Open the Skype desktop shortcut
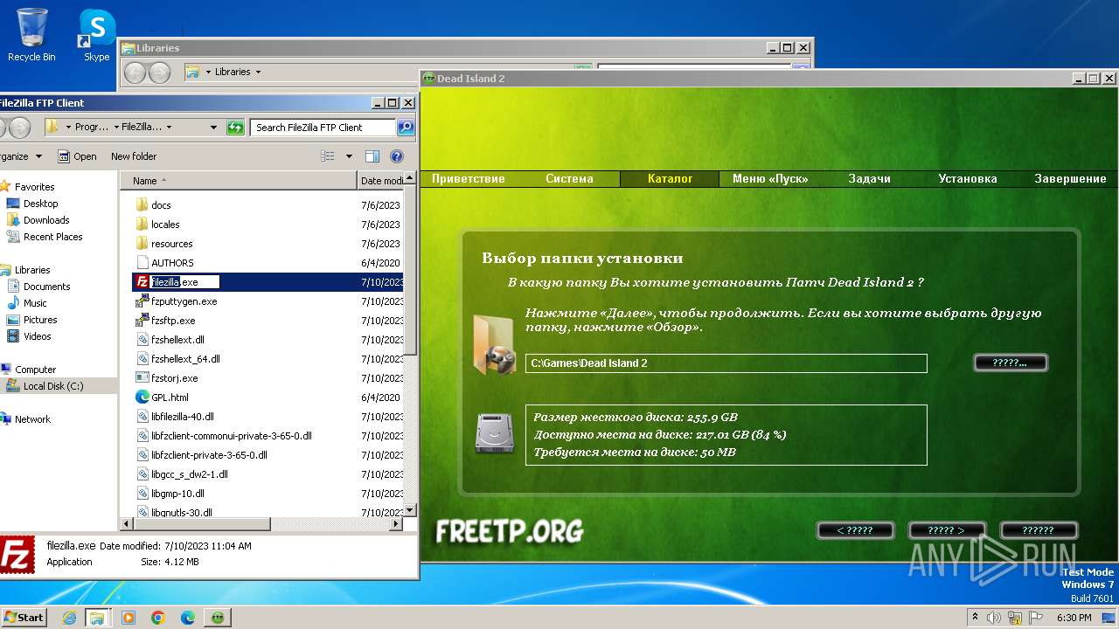The image size is (1119, 629). (96, 35)
